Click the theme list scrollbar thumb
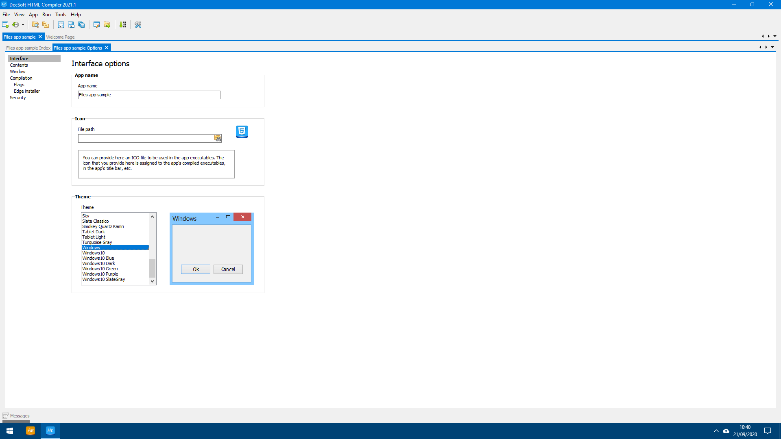Image resolution: width=781 pixels, height=439 pixels. pos(153,268)
